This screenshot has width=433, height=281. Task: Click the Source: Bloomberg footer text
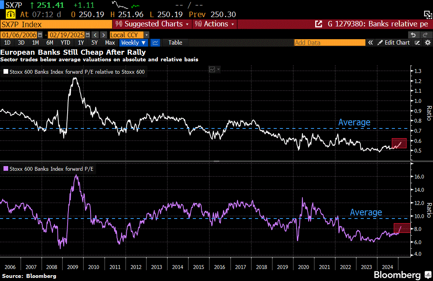tap(29, 276)
